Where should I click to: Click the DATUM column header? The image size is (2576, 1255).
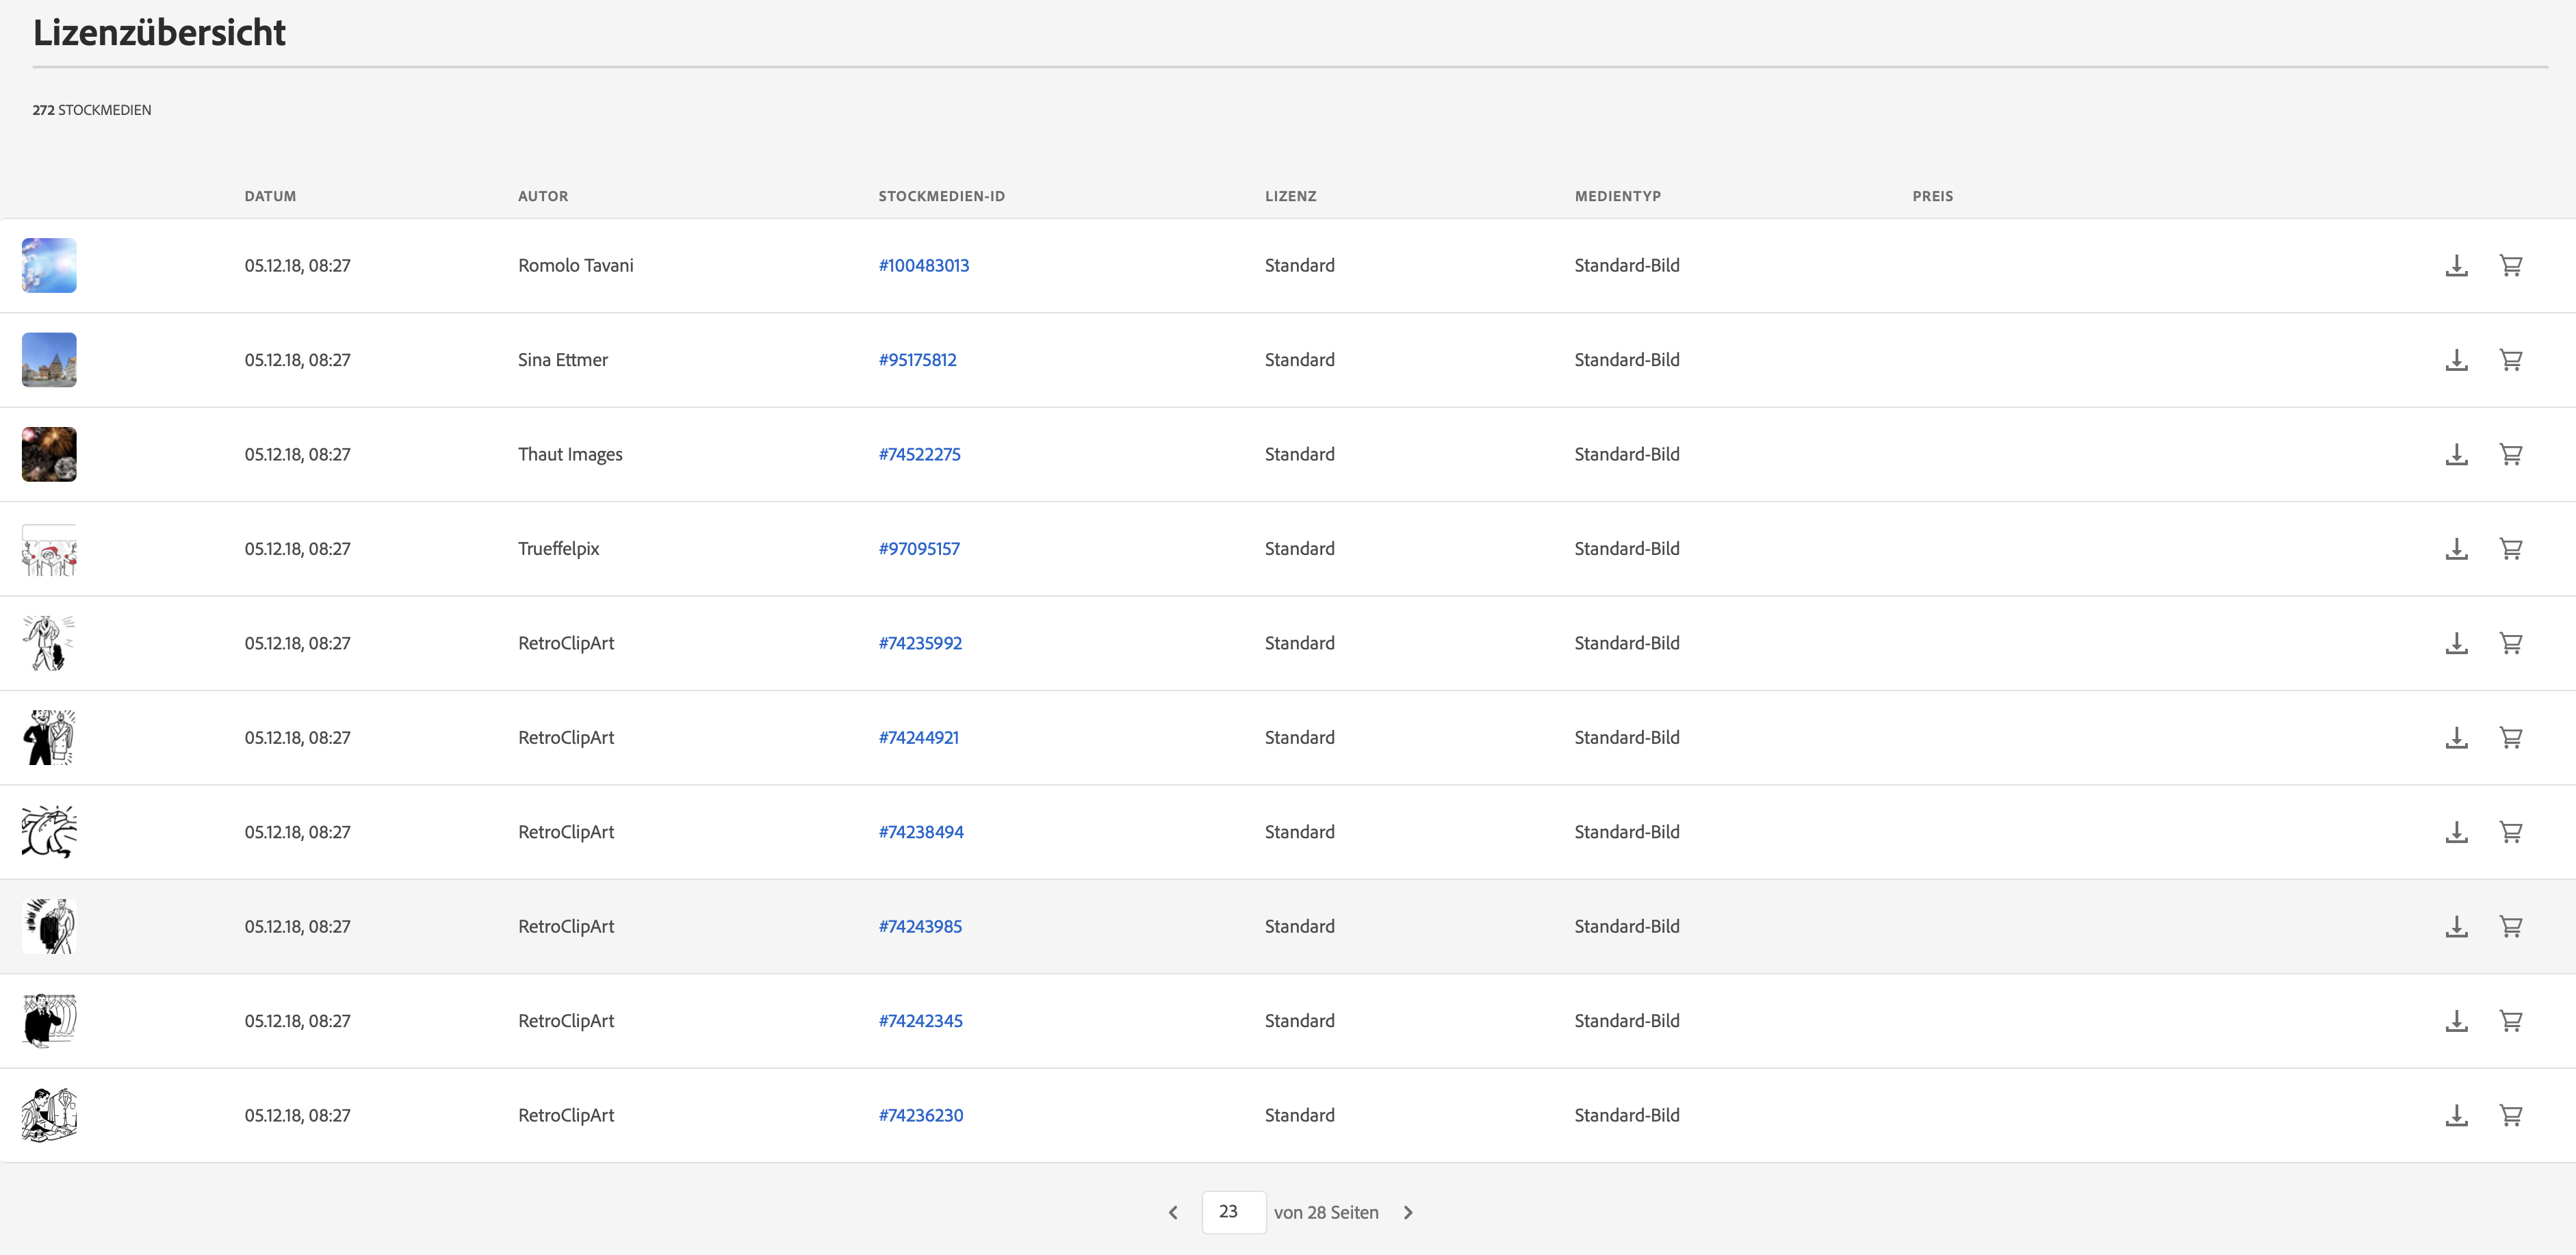[x=270, y=196]
